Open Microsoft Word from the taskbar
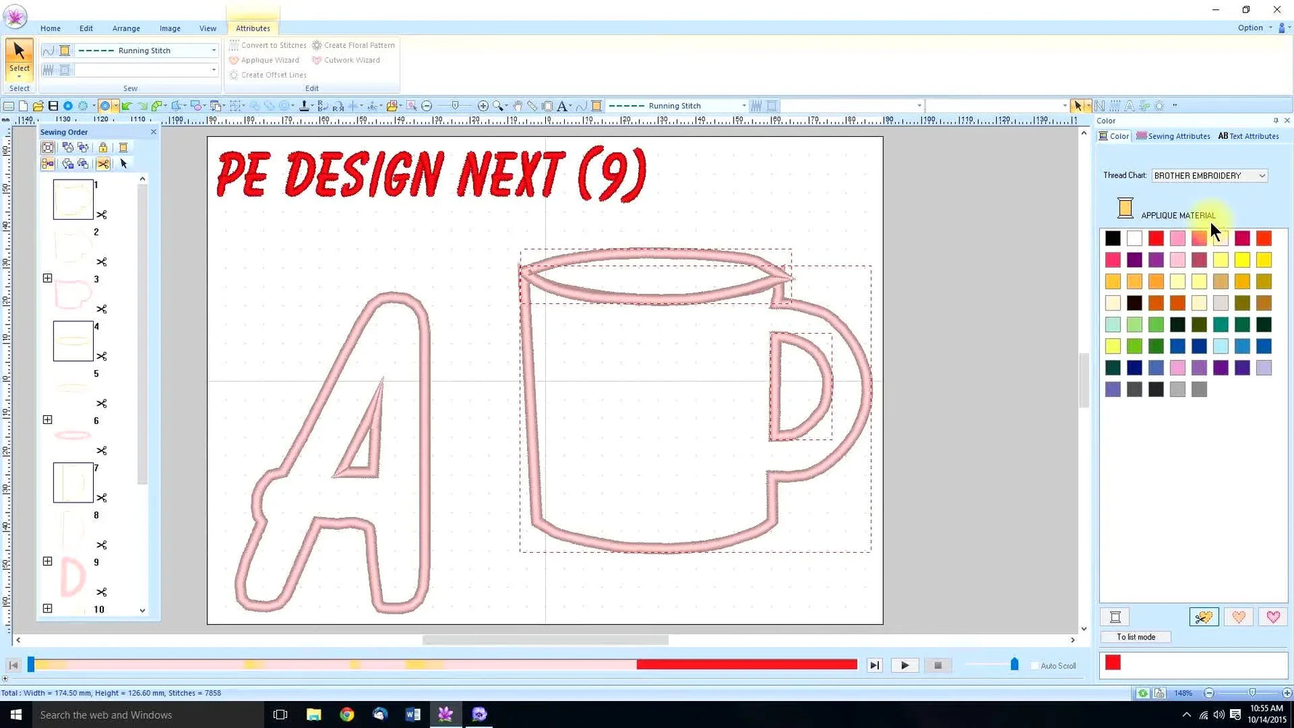Screen dimensions: 1294x728 point(413,715)
